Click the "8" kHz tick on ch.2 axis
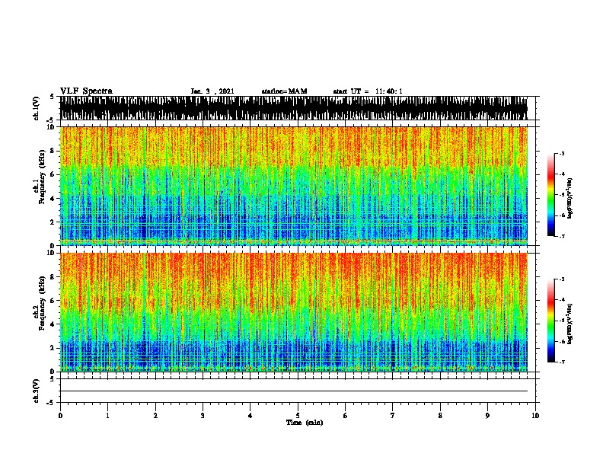 click(x=53, y=277)
